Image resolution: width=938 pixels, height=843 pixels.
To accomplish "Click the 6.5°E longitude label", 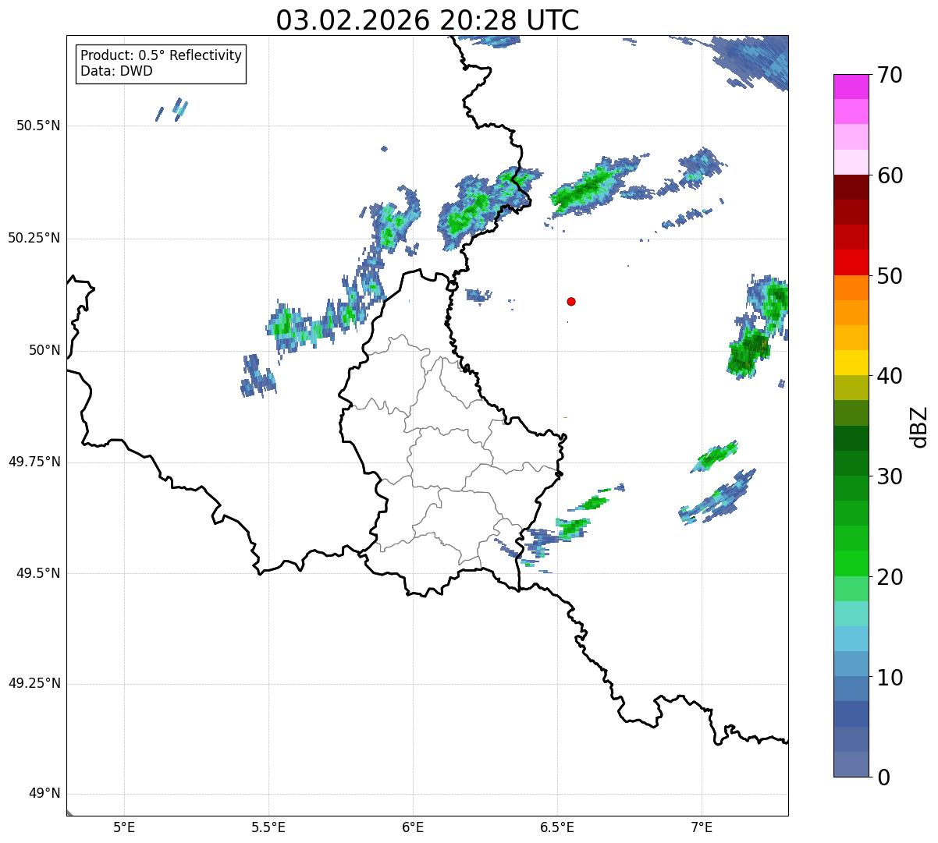I will coord(557,827).
